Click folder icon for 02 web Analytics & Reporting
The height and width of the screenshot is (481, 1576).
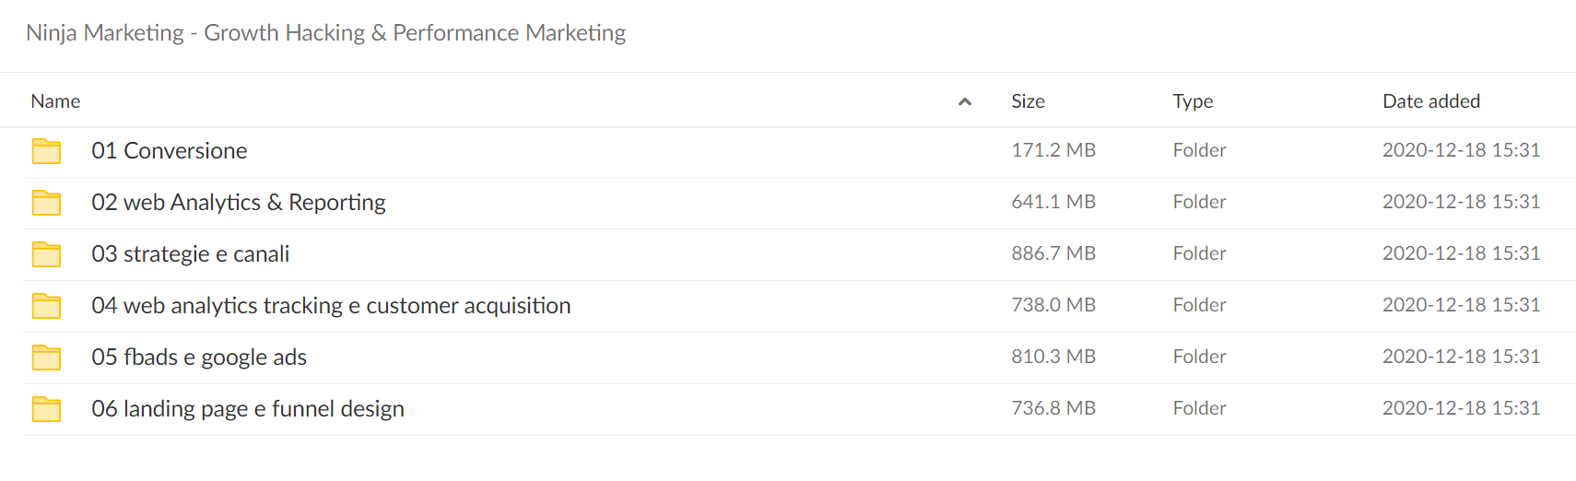46,203
